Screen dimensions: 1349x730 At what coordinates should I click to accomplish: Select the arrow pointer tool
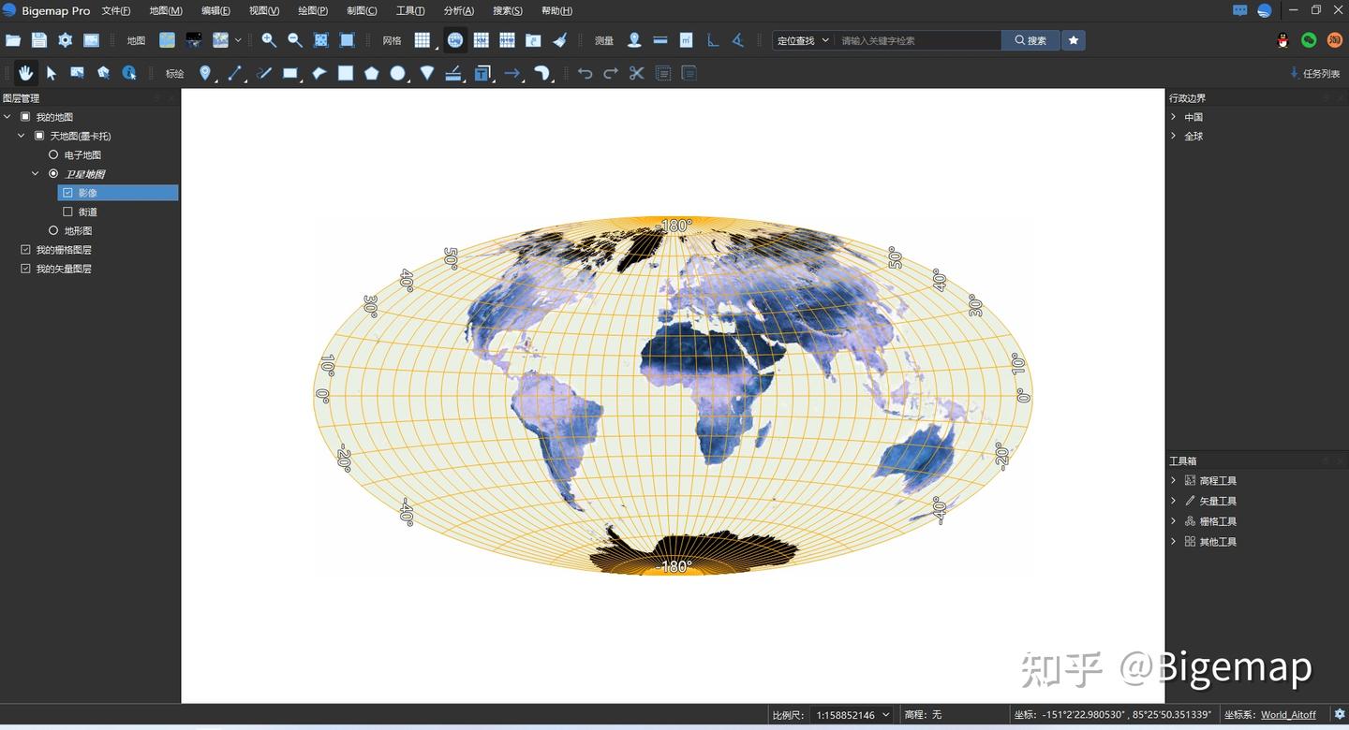(x=52, y=73)
